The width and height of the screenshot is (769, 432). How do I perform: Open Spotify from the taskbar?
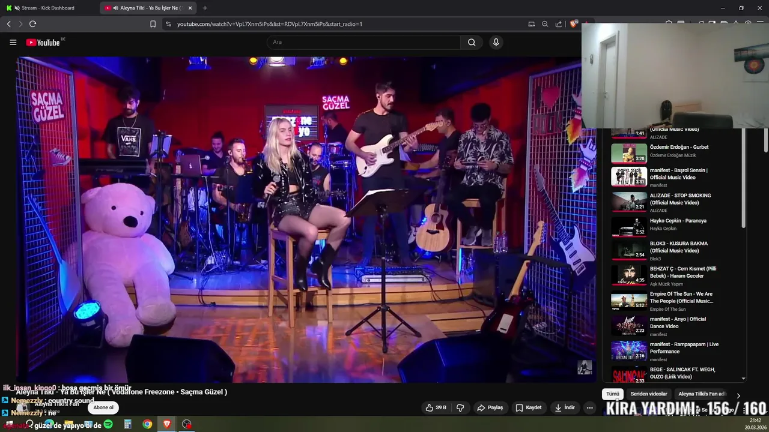click(x=108, y=424)
